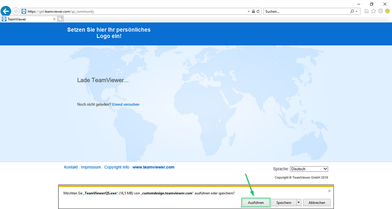The width and height of the screenshot is (392, 209).
Task: Visit the www.teamviewer.com link
Action: [x=153, y=167]
